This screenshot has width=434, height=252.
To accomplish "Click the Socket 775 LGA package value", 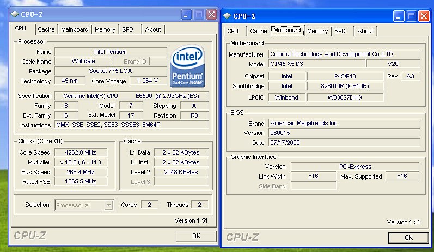I will [x=111, y=71].
